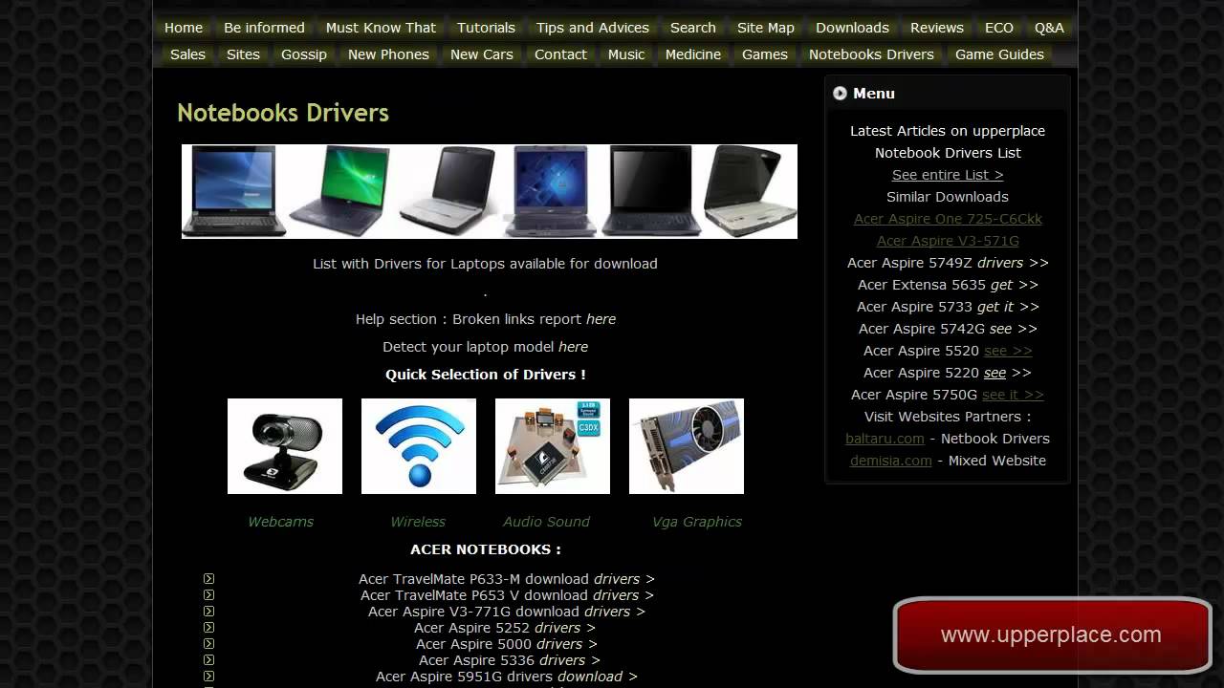Open the Tutorials menu item
The width and height of the screenshot is (1224, 688).
(x=486, y=28)
